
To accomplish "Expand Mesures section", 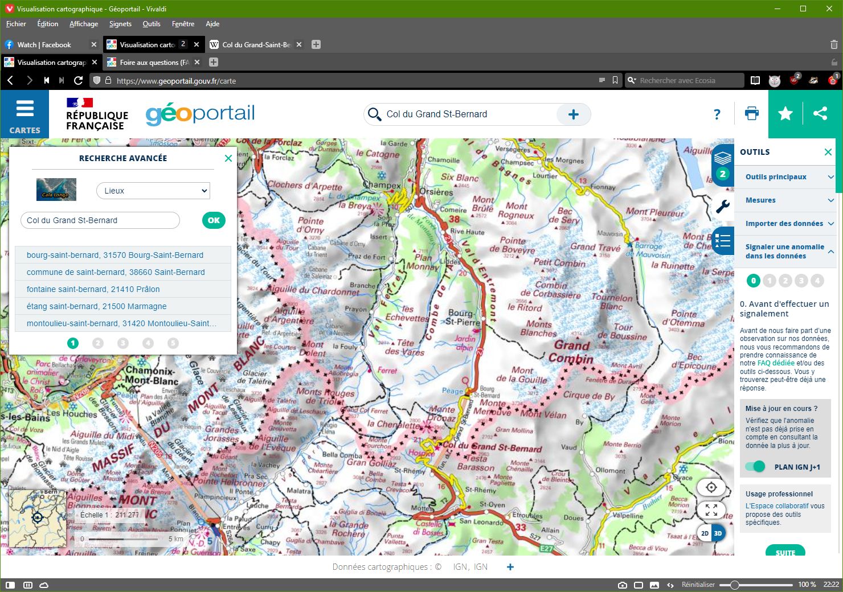I will (785, 200).
